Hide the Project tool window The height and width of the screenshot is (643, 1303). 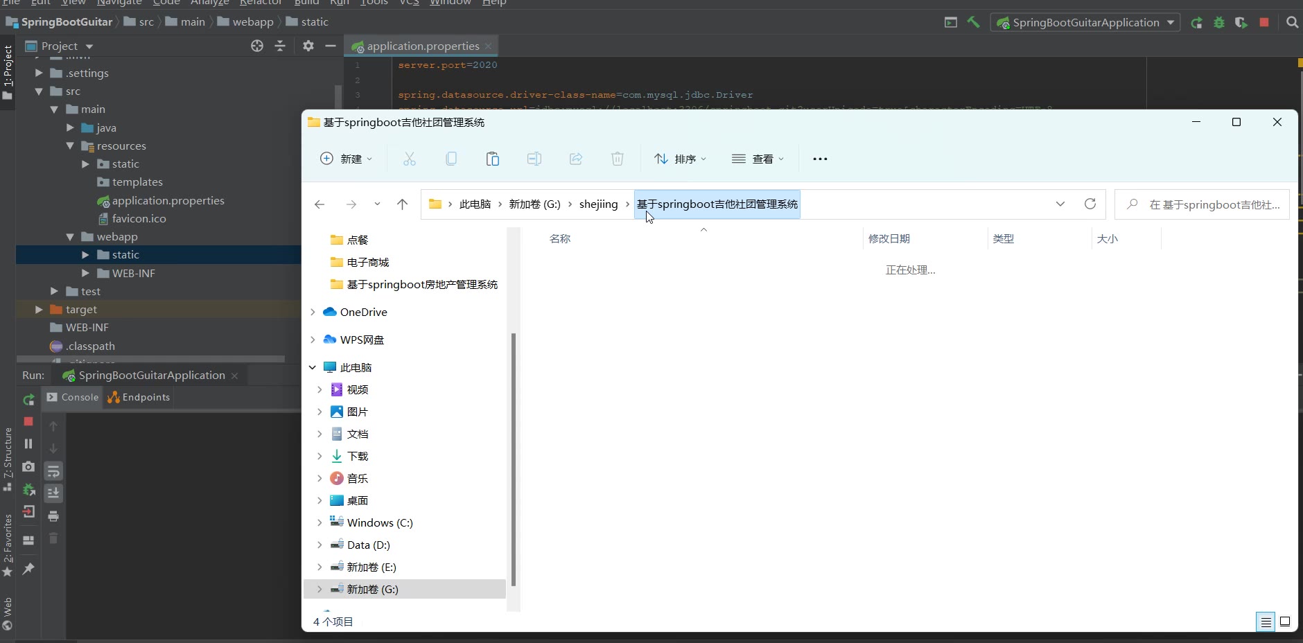tap(331, 46)
